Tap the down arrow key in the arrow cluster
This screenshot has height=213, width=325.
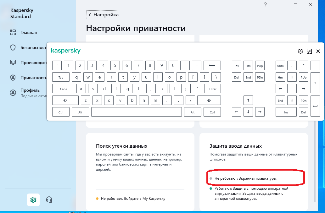point(248,112)
